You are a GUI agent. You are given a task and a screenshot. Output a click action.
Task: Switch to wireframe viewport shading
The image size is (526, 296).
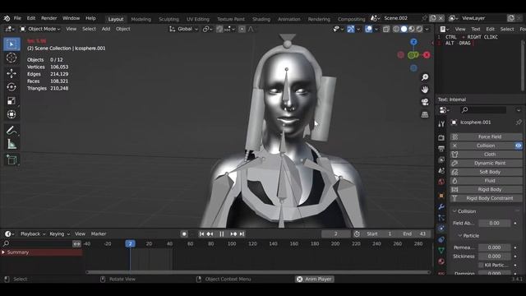396,30
